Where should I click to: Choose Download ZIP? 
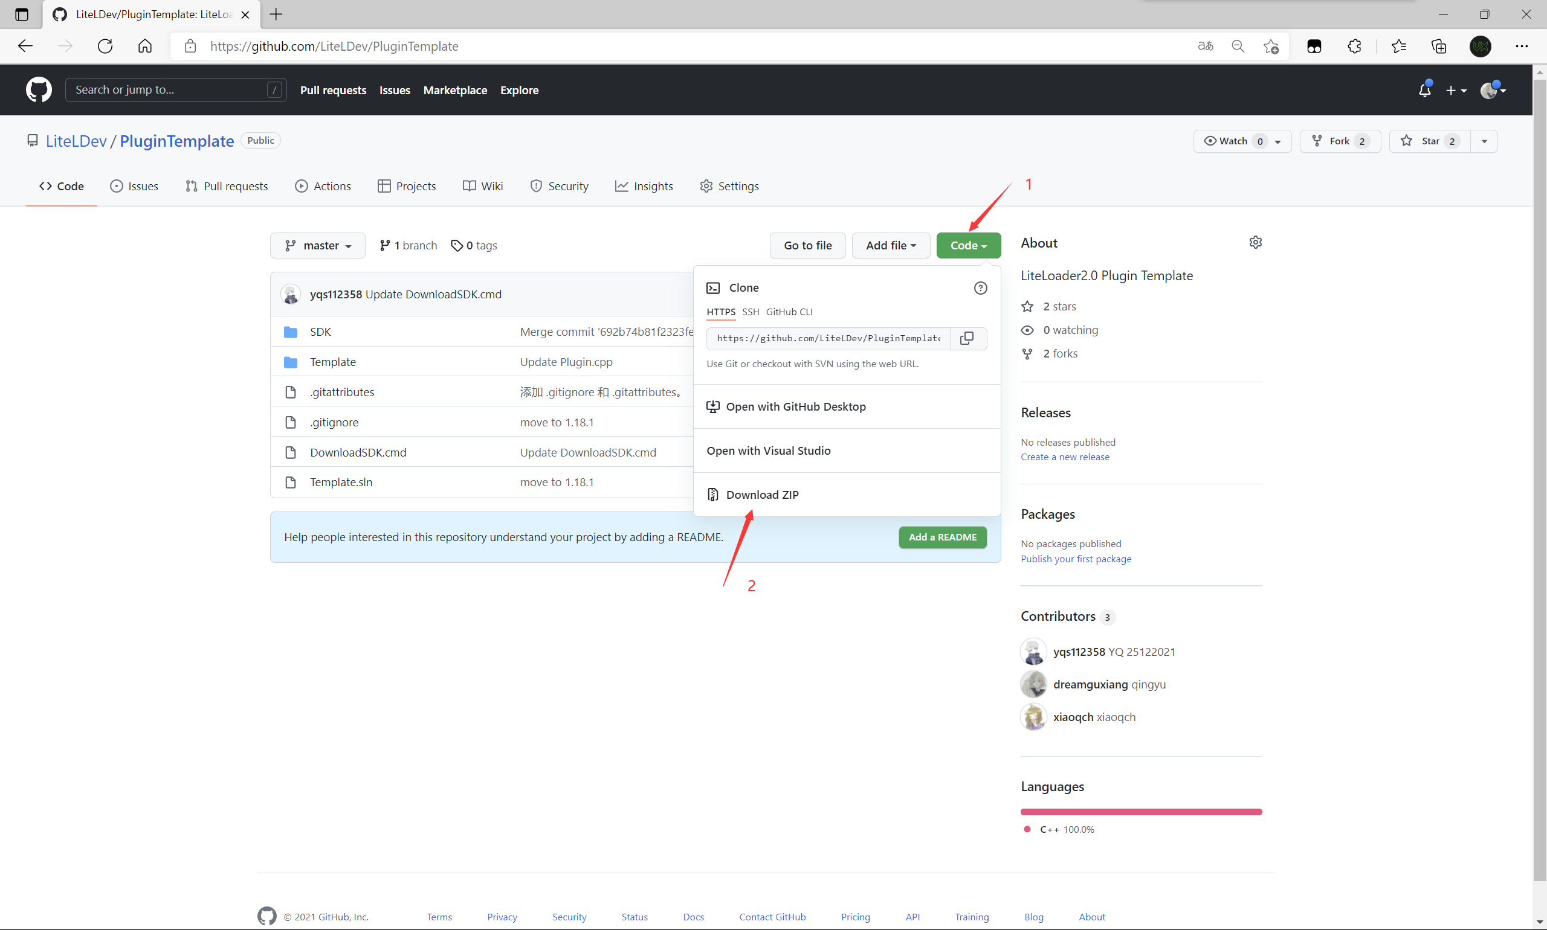847,495
